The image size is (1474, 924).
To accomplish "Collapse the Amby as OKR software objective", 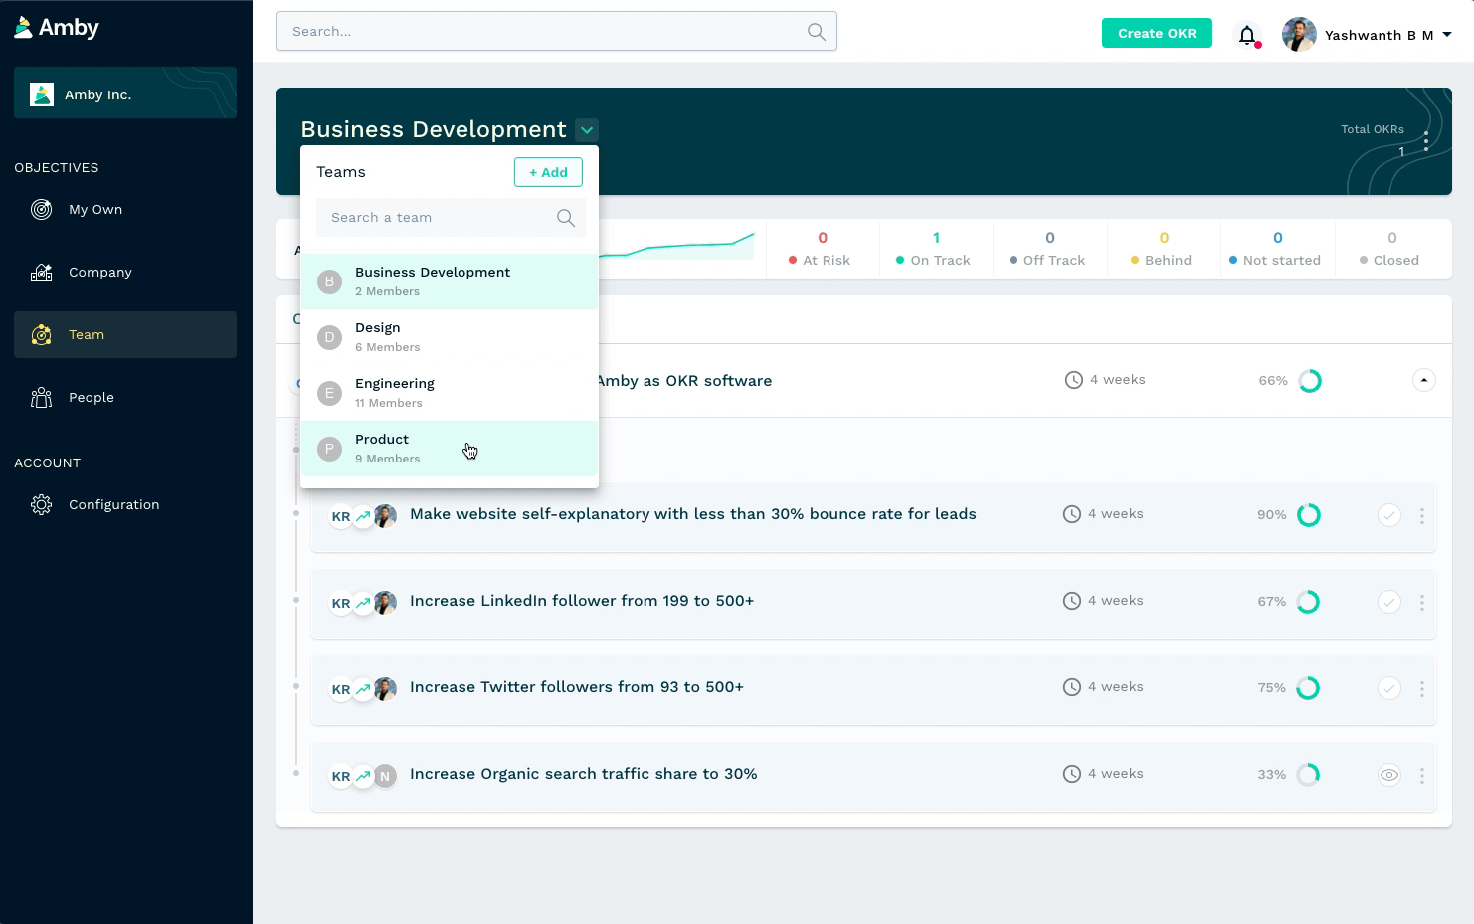I will tap(1424, 380).
